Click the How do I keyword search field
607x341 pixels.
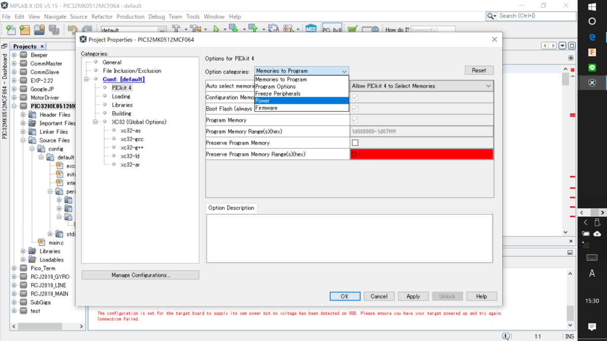click(433, 30)
